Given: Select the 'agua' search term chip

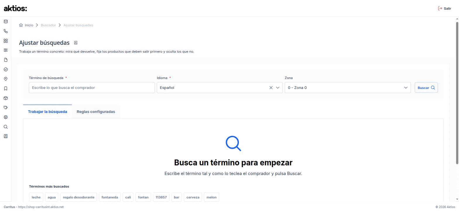Looking at the screenshot, I should (x=52, y=197).
